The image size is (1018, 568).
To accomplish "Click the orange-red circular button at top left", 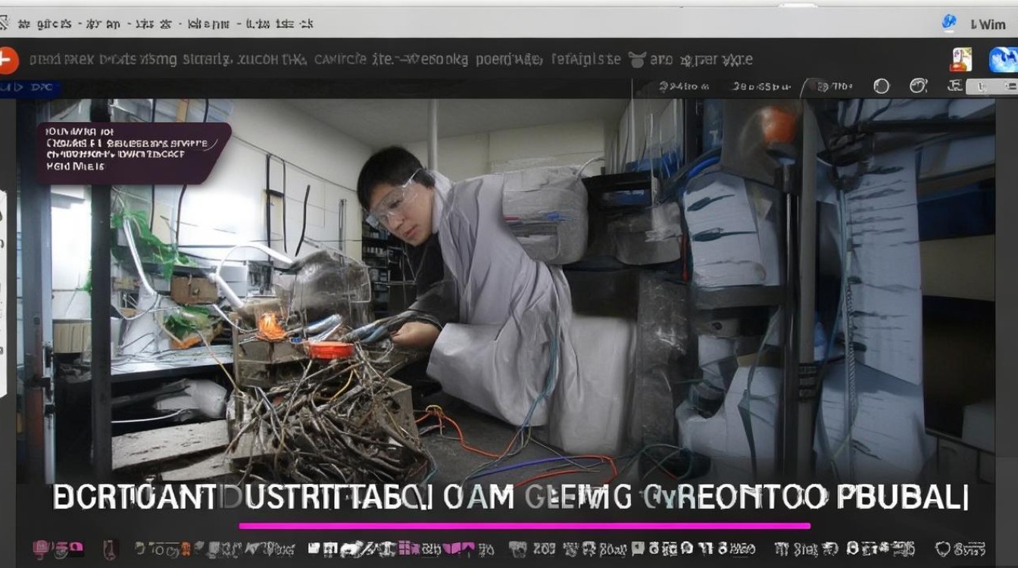I will tap(6, 60).
